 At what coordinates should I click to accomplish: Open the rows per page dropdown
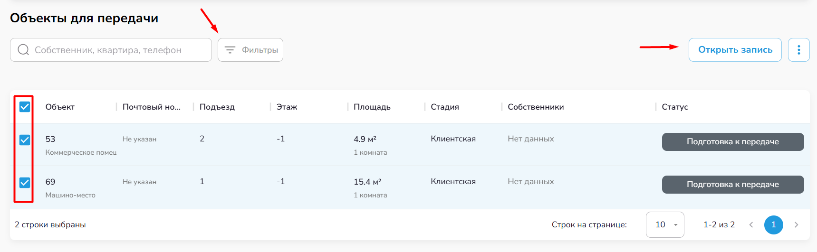665,224
